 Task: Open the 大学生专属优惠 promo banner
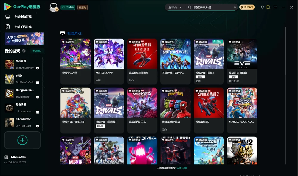[x=24, y=39]
